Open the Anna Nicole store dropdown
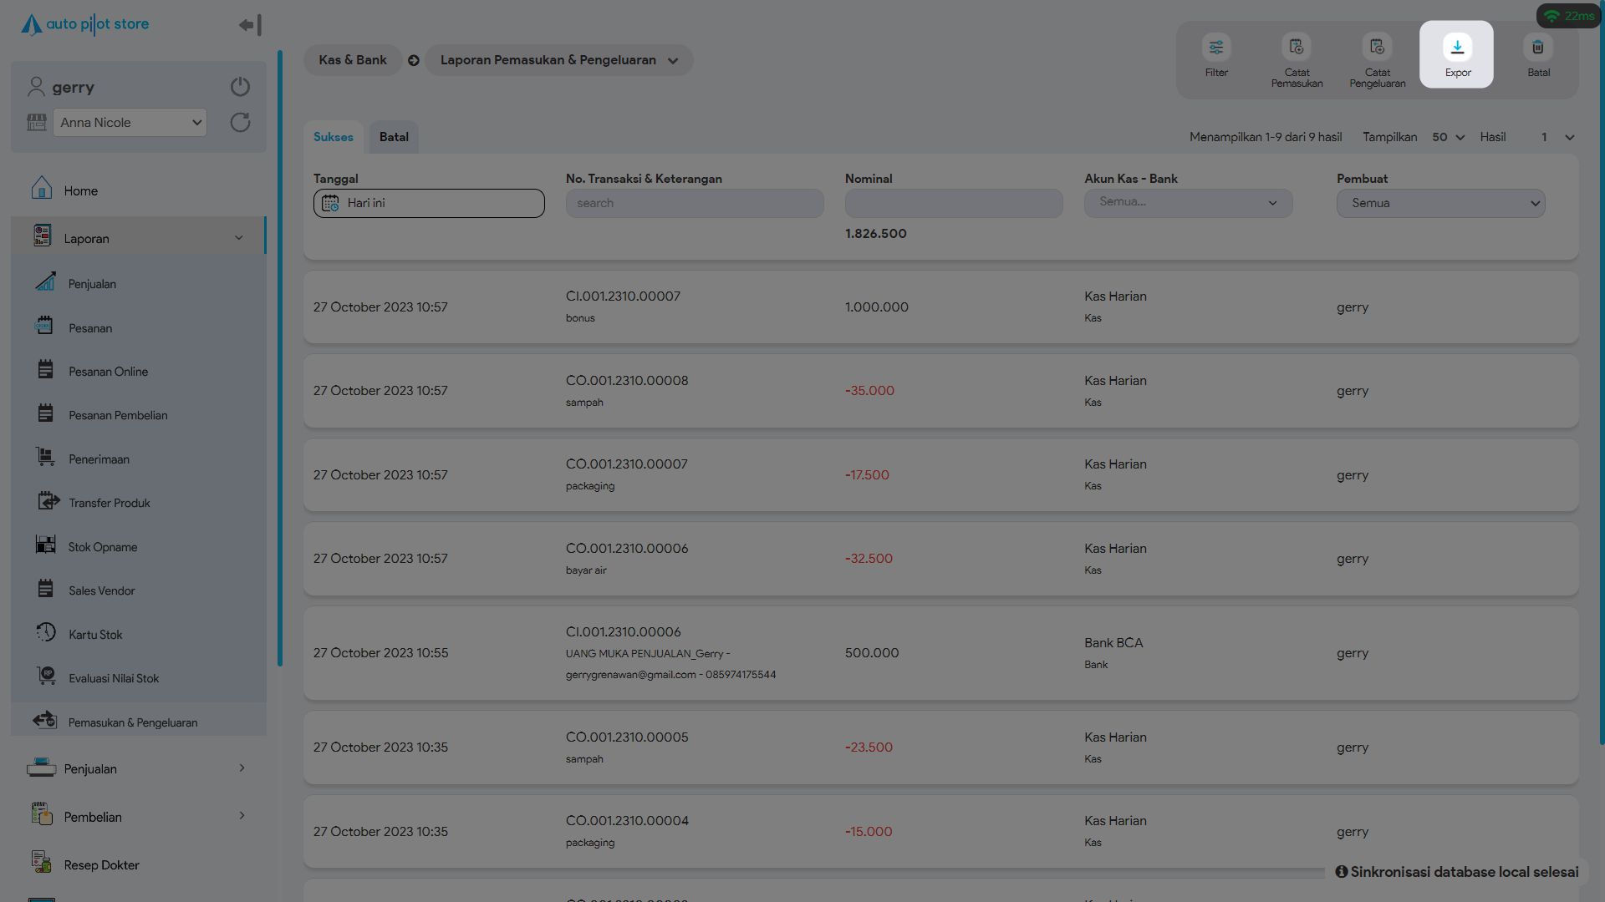 (130, 123)
